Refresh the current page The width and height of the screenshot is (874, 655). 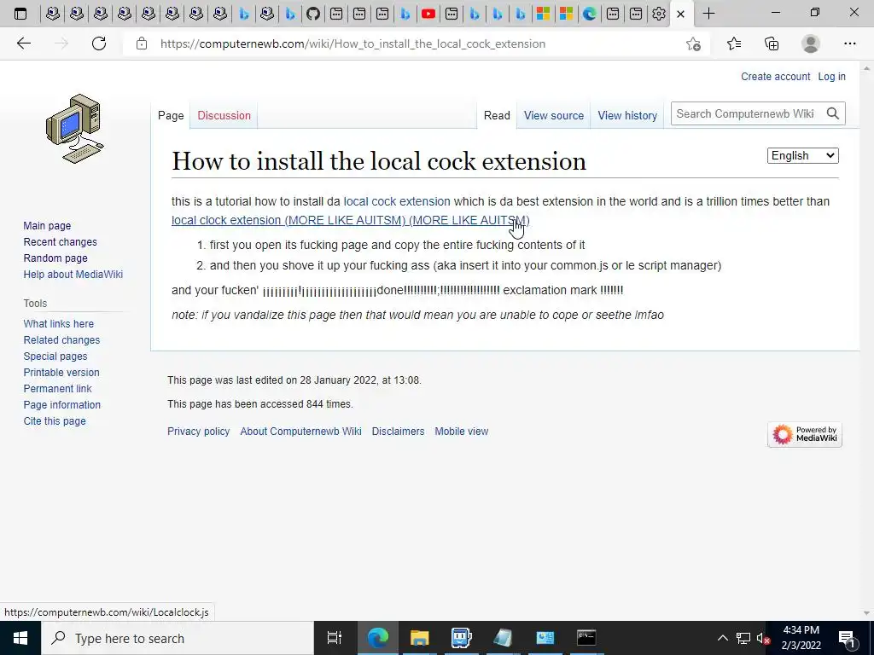pyautogui.click(x=99, y=43)
